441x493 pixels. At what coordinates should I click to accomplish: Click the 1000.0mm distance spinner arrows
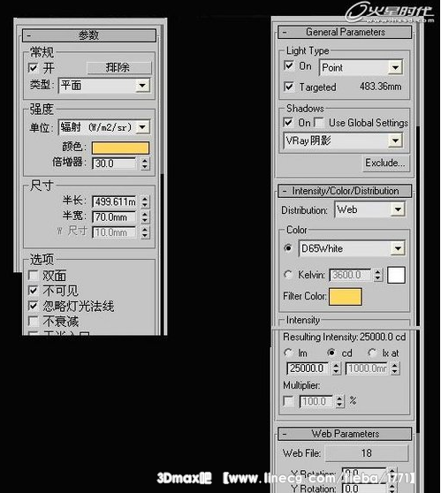click(x=395, y=368)
